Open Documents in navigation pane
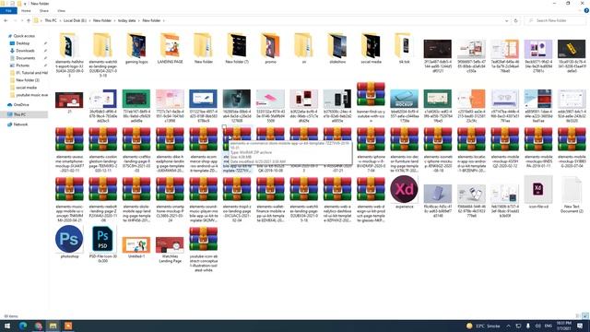Viewport: 590px width, 332px height. 26,58
